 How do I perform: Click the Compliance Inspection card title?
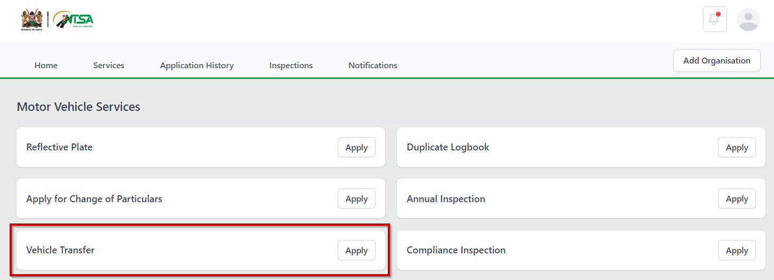pos(456,250)
